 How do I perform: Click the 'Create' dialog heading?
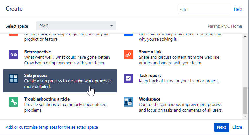click(x=14, y=9)
